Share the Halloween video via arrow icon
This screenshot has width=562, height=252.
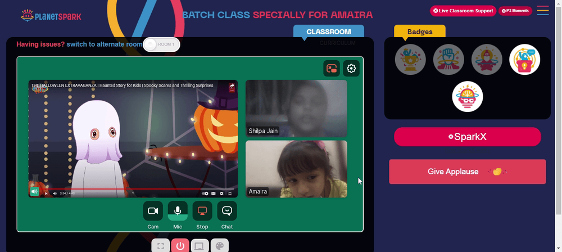(x=232, y=86)
